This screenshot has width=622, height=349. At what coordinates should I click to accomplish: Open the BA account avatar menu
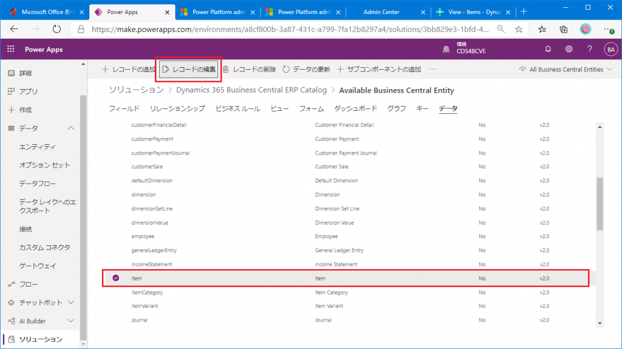[x=610, y=50]
